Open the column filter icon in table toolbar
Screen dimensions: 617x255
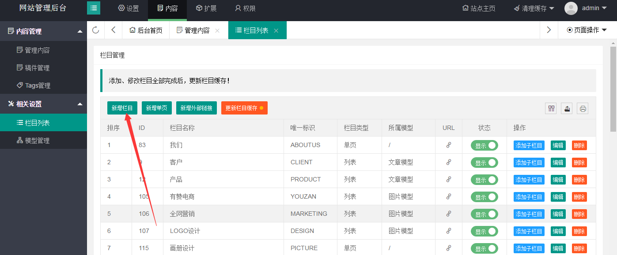[x=551, y=108]
